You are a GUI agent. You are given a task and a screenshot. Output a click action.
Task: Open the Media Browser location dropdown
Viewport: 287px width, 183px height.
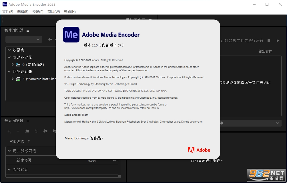(x=24, y=39)
